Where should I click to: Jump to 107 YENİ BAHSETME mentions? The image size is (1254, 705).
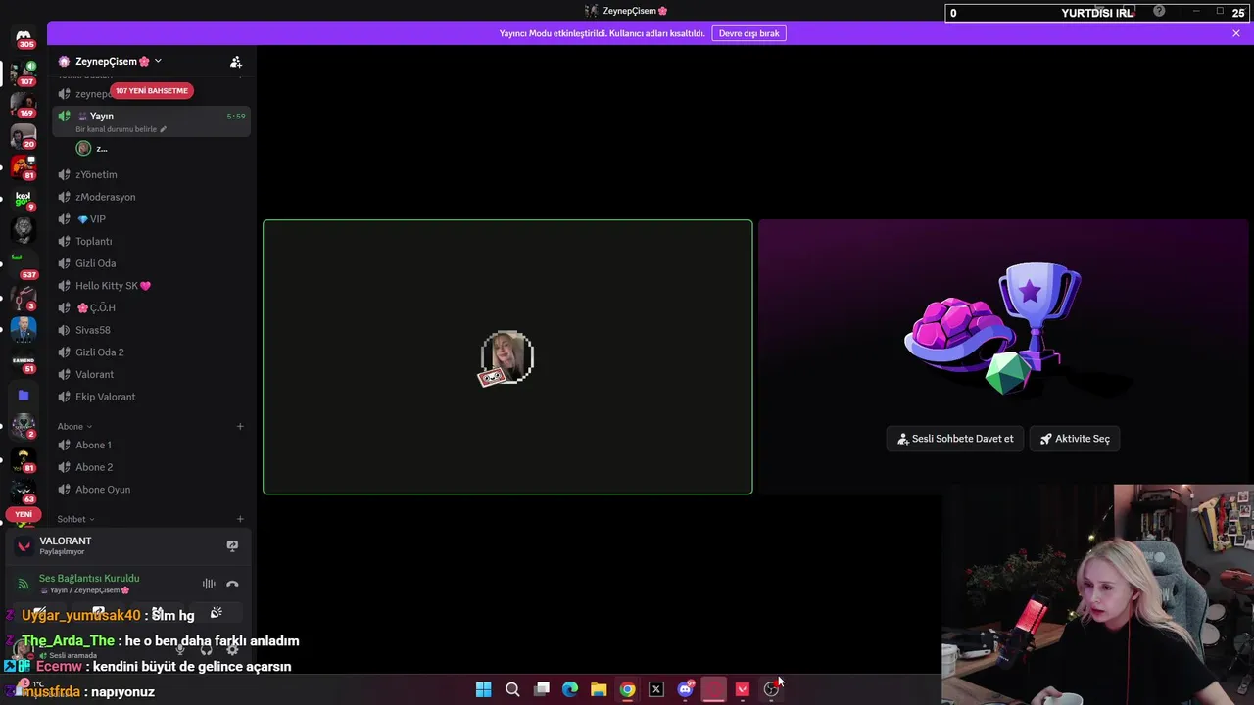click(x=151, y=90)
